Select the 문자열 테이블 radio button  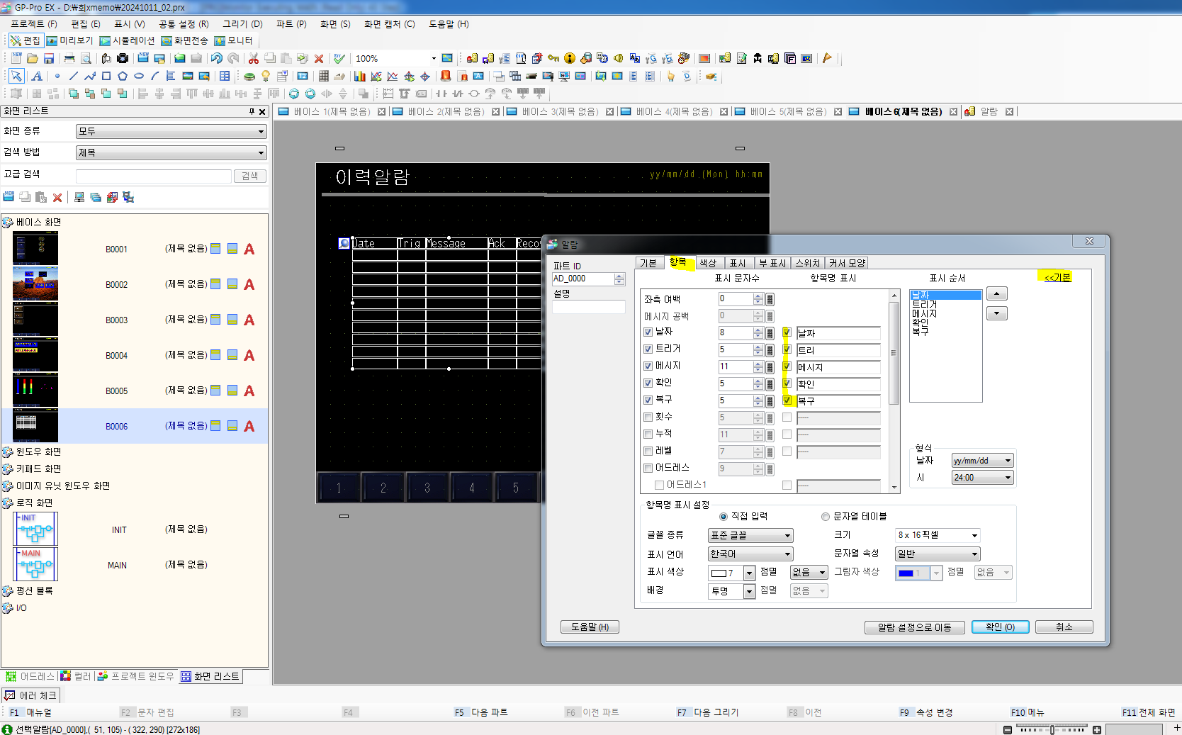(x=826, y=516)
